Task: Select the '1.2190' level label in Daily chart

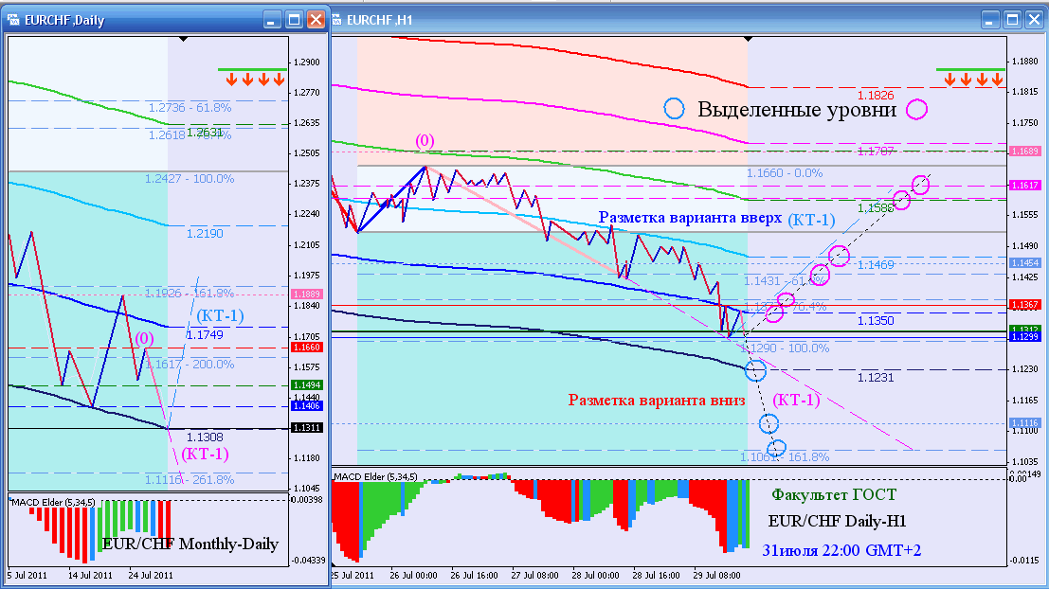Action: (x=205, y=233)
